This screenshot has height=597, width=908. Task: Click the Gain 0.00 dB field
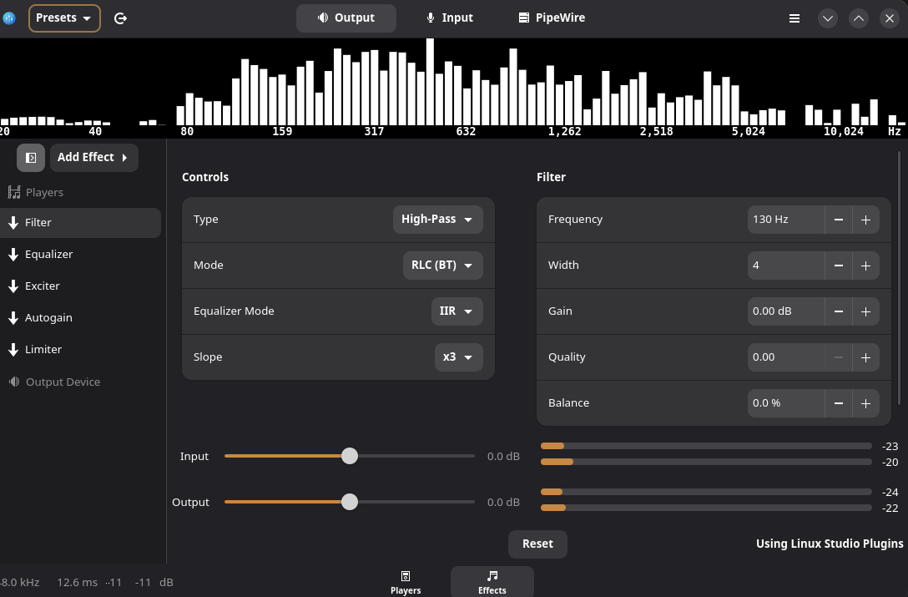pos(786,311)
